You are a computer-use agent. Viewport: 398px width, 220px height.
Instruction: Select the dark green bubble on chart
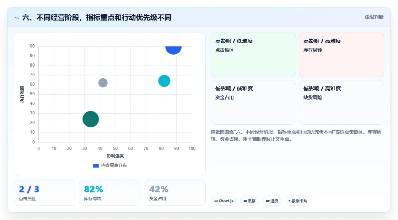coord(91,119)
